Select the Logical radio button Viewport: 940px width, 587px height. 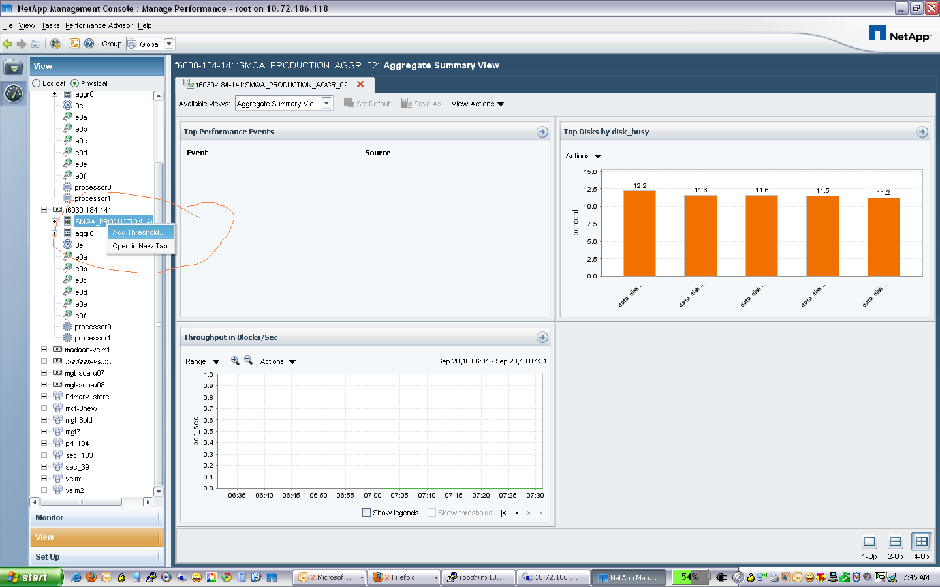(x=37, y=83)
